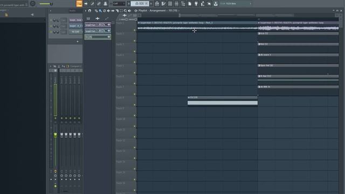Click the plug-shaped plugin picker icon
The width and height of the screenshot is (345, 194).
tap(196, 4)
